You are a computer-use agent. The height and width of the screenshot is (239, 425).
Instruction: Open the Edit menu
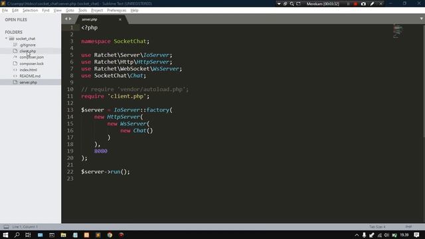(15, 11)
